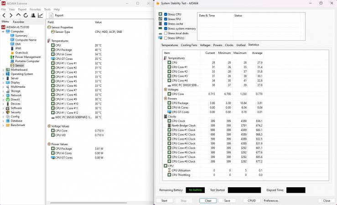This screenshot has width=337, height=205.
Task: Select the Software tree item
Action: (x=16, y=108)
